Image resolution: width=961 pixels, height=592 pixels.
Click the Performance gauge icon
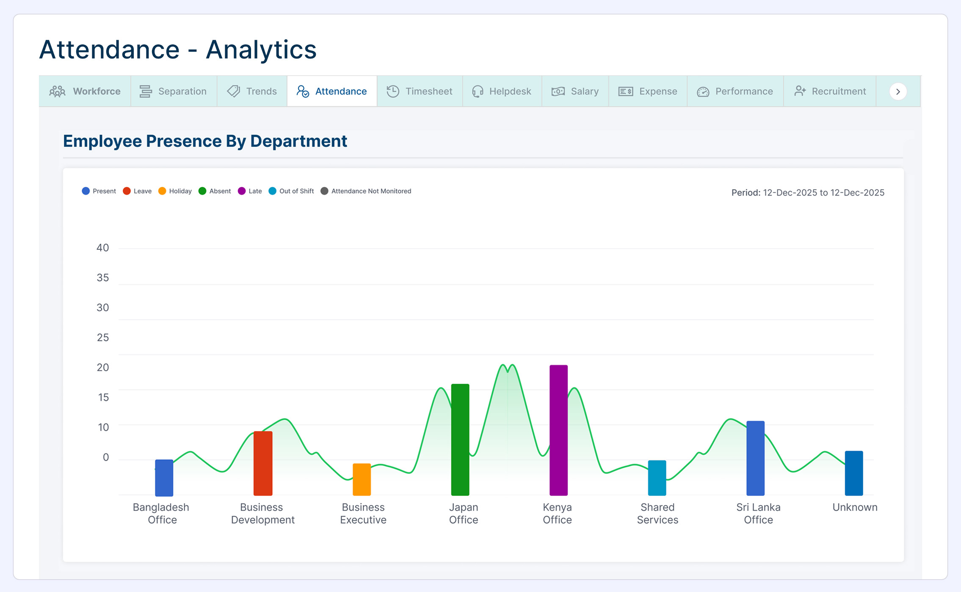(x=703, y=91)
